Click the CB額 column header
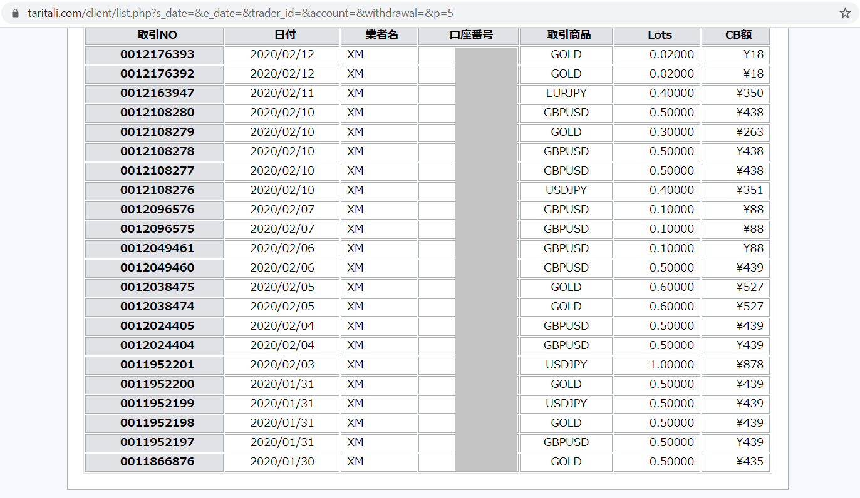 738,35
